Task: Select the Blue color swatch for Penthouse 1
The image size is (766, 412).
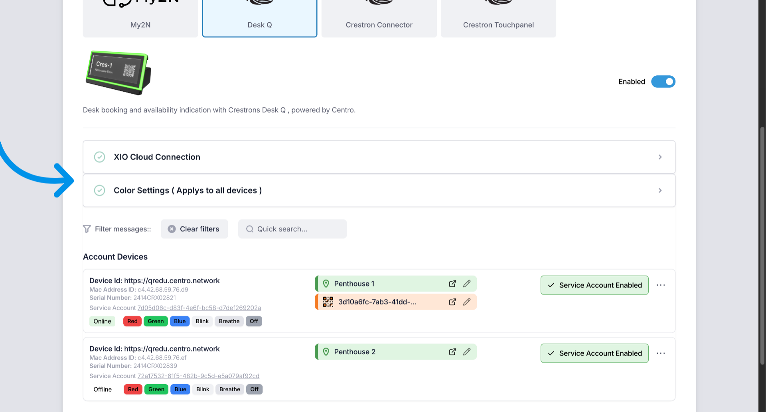Action: [x=180, y=321]
